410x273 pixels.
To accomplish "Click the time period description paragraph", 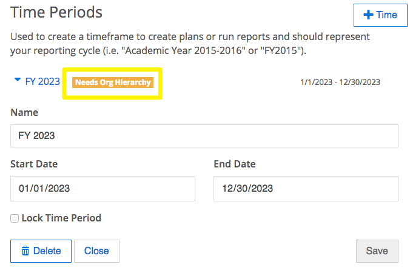I will 190,44.
